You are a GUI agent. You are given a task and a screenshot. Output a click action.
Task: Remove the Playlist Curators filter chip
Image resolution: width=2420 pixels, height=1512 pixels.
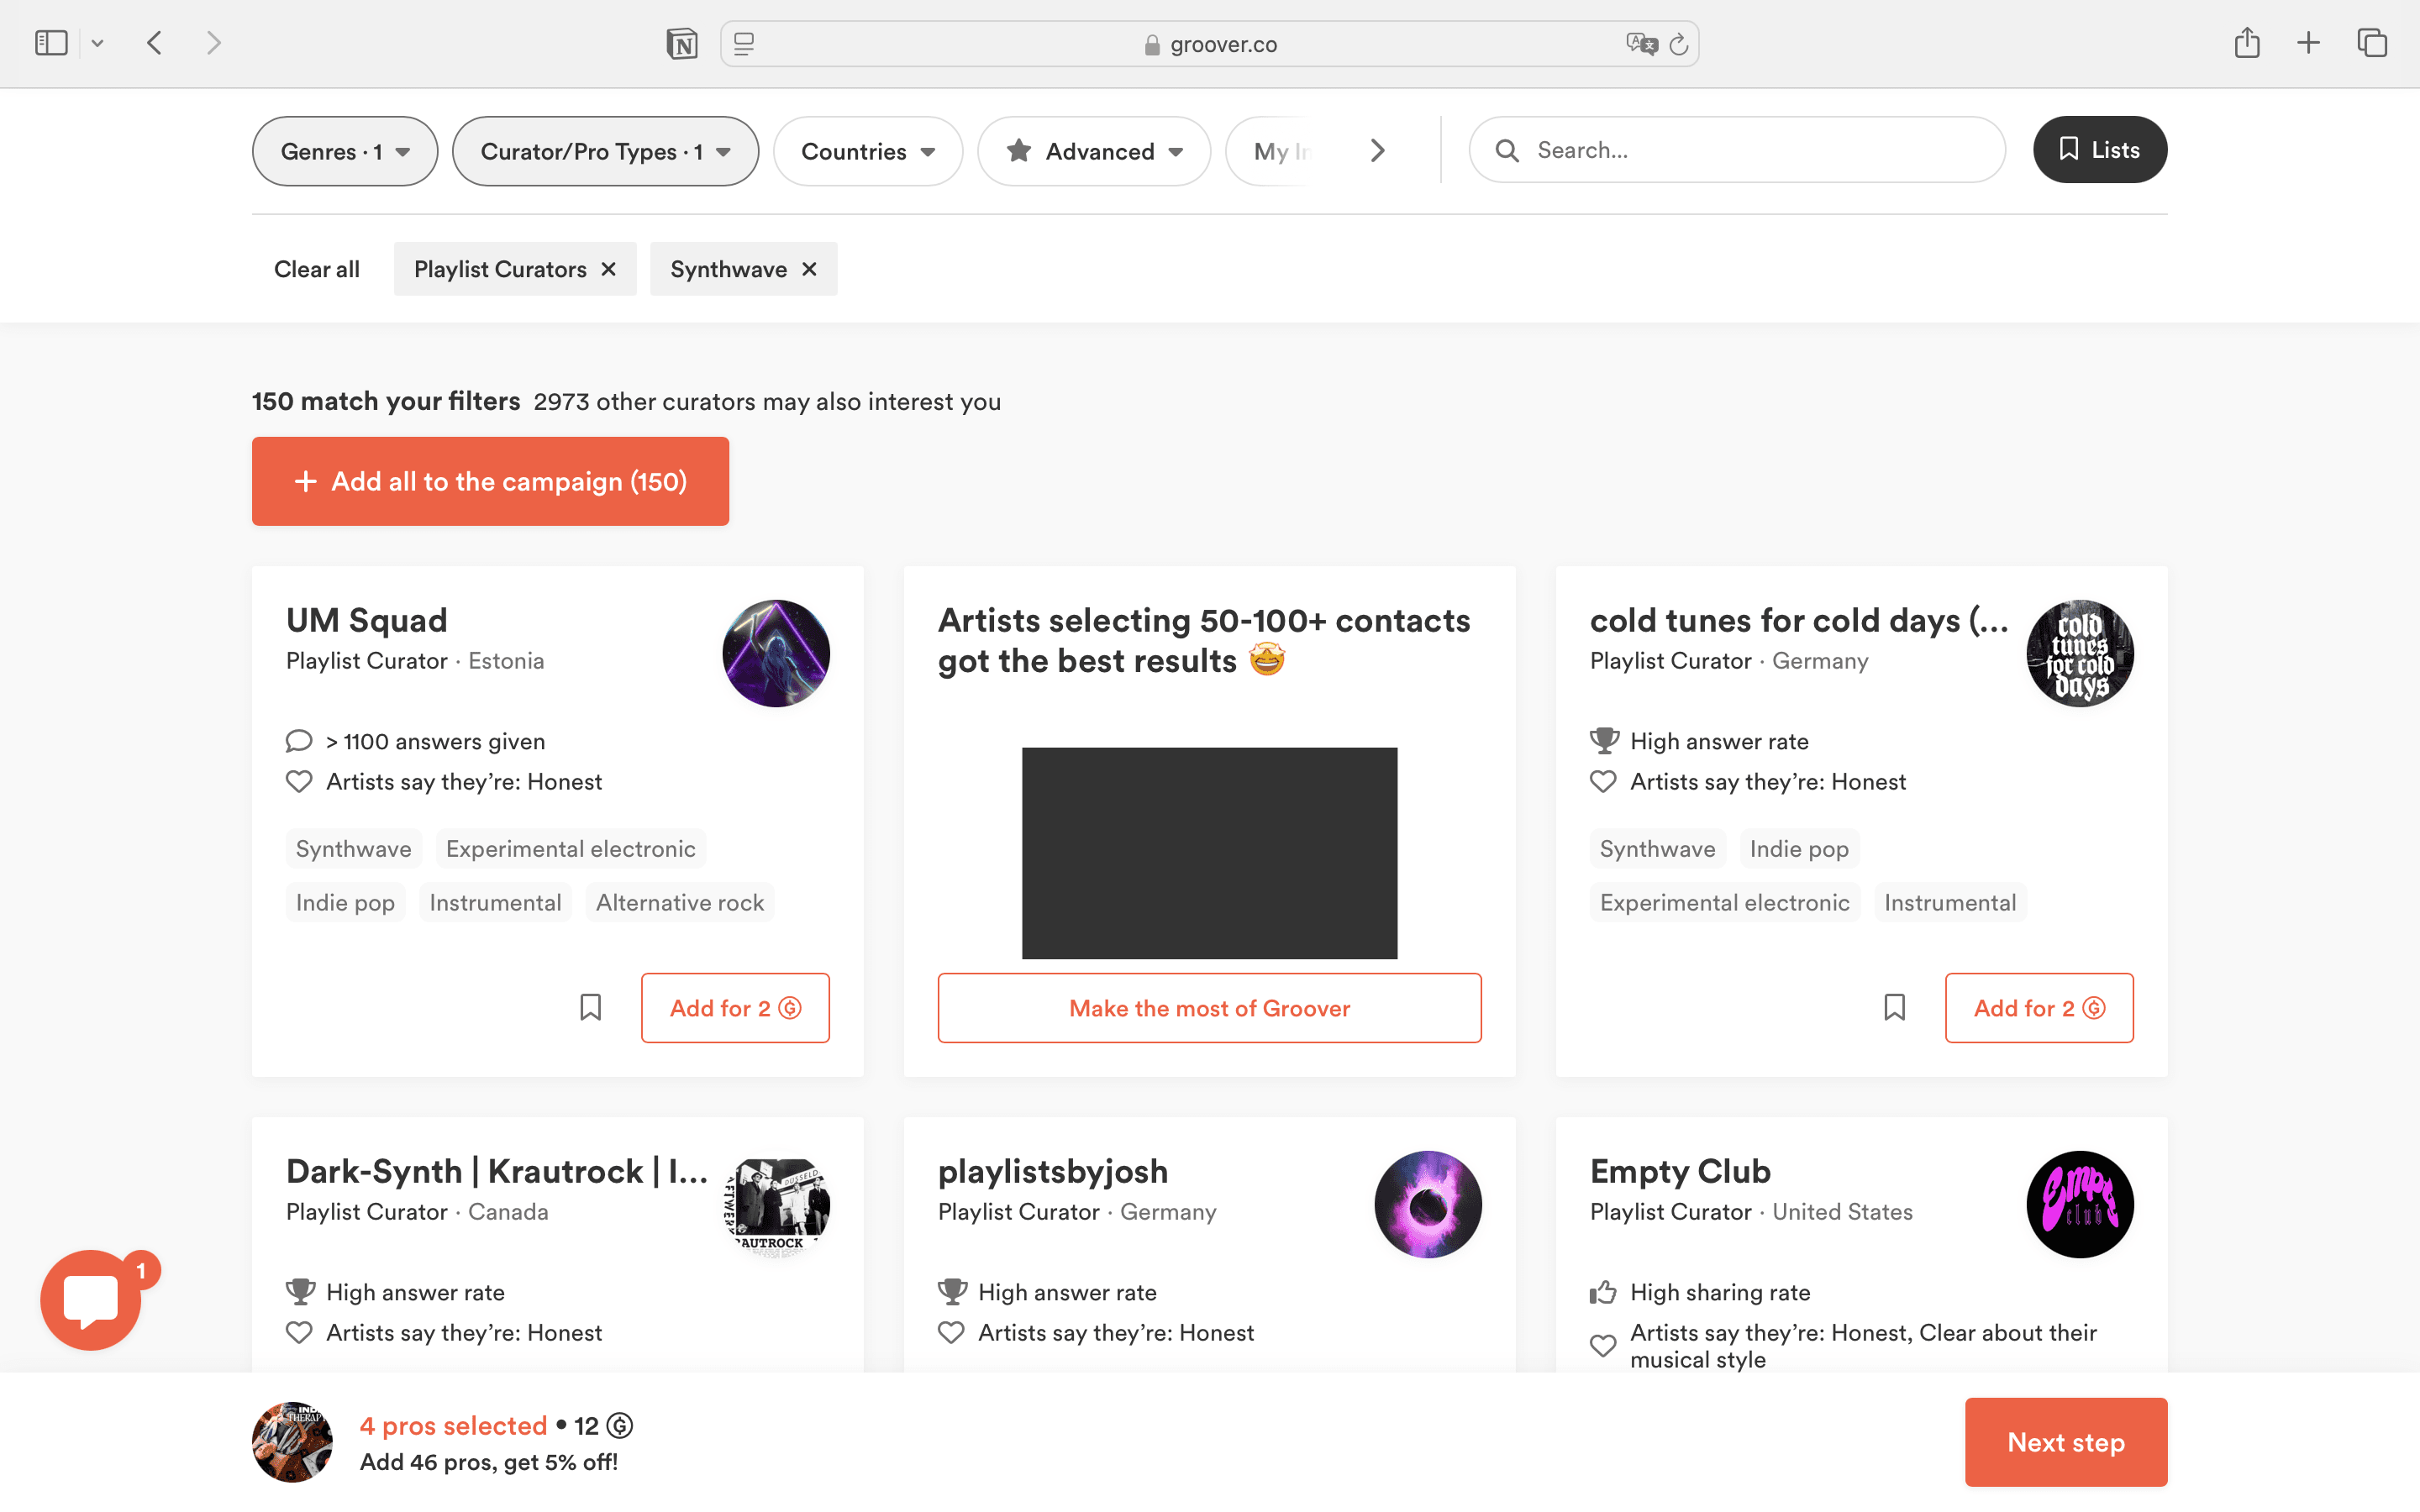pos(608,269)
